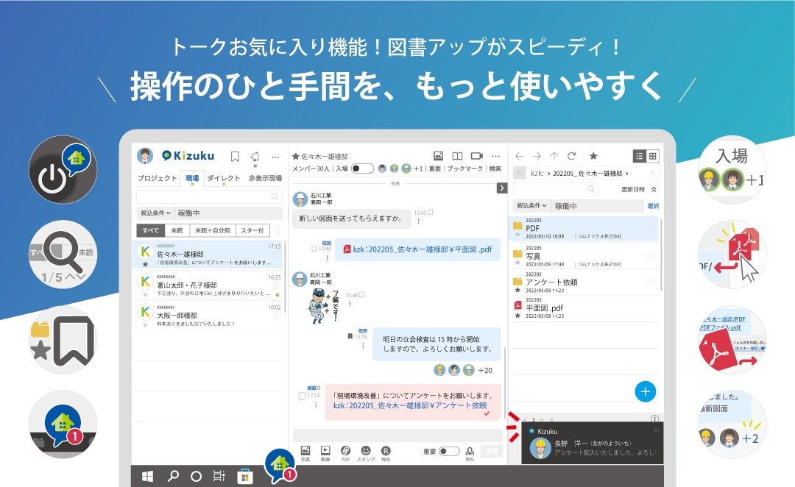This screenshot has height=487, width=795.
Task: Open the 平面図 .pdf link in chat
Action: [x=418, y=249]
